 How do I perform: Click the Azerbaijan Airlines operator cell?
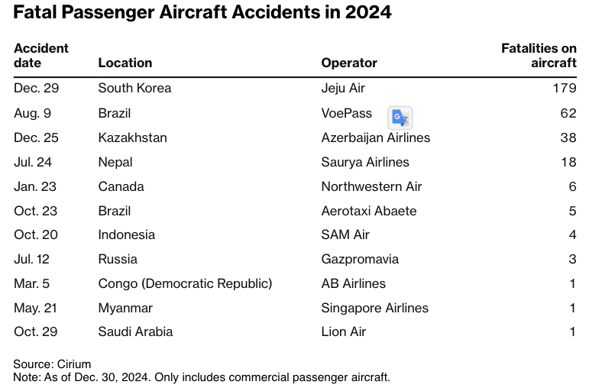[376, 137]
